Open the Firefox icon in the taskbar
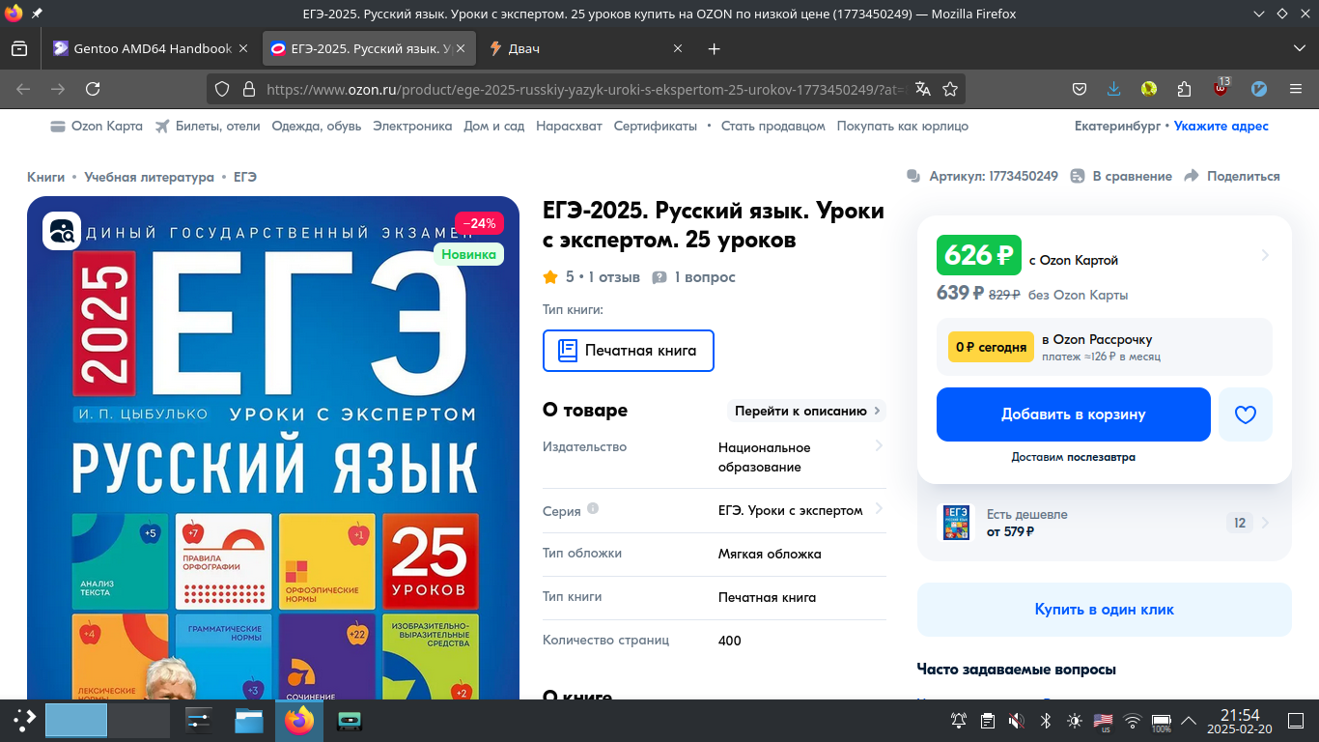This screenshot has height=742, width=1319. coord(299,721)
